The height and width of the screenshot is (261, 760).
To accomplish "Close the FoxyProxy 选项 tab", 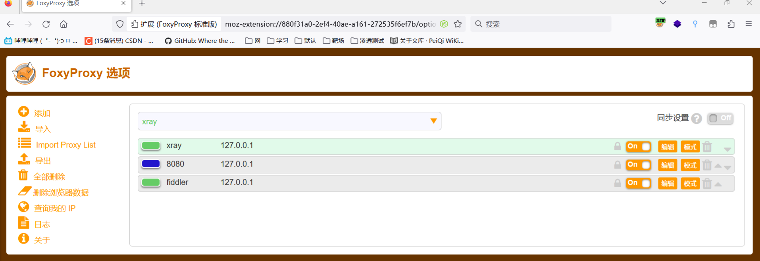I will (x=123, y=3).
